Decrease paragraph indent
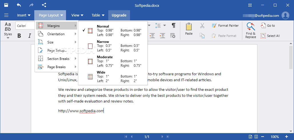This screenshot has width=294, height=140. (152, 35)
